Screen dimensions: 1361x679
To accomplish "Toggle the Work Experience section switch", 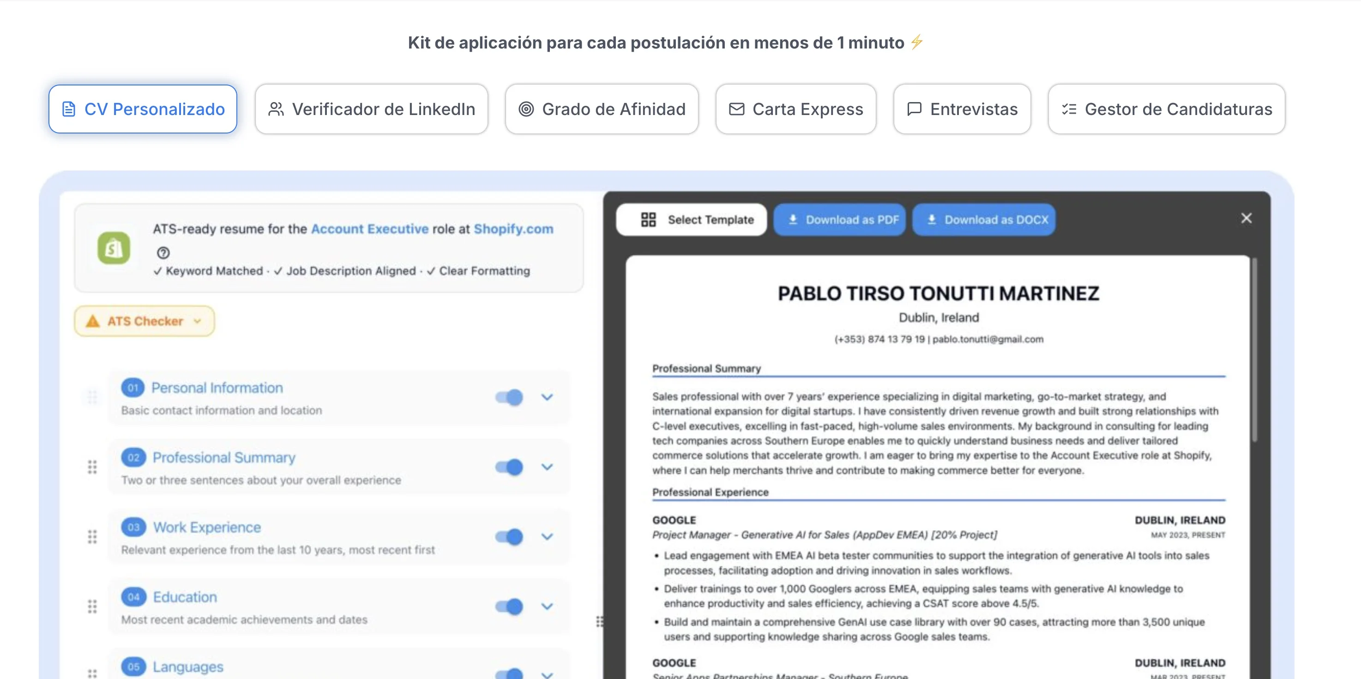I will (x=509, y=536).
